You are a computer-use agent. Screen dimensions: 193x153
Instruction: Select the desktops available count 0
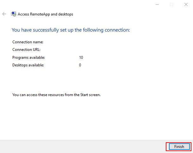pos(80,65)
